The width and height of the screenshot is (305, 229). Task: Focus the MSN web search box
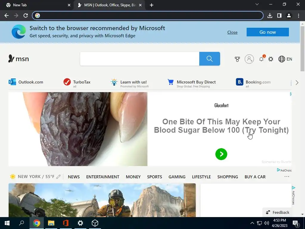point(140,59)
